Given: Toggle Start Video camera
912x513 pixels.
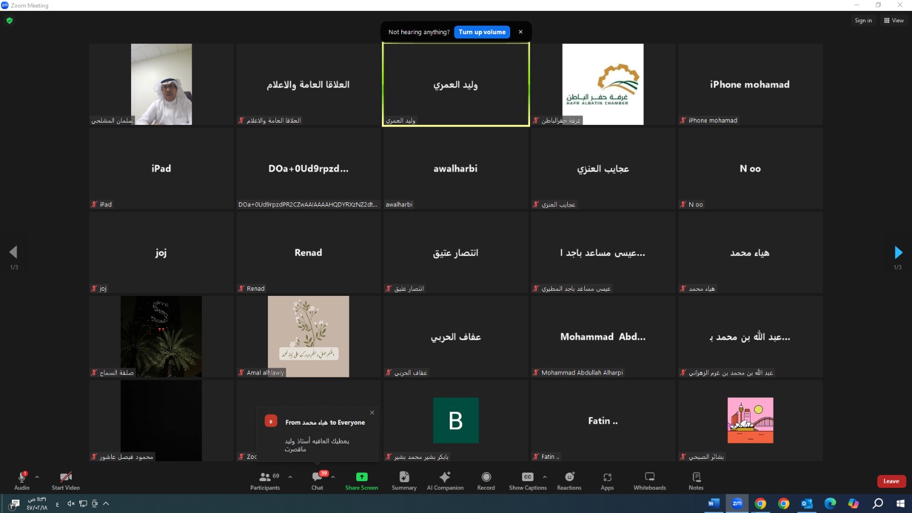Looking at the screenshot, I should 66,481.
